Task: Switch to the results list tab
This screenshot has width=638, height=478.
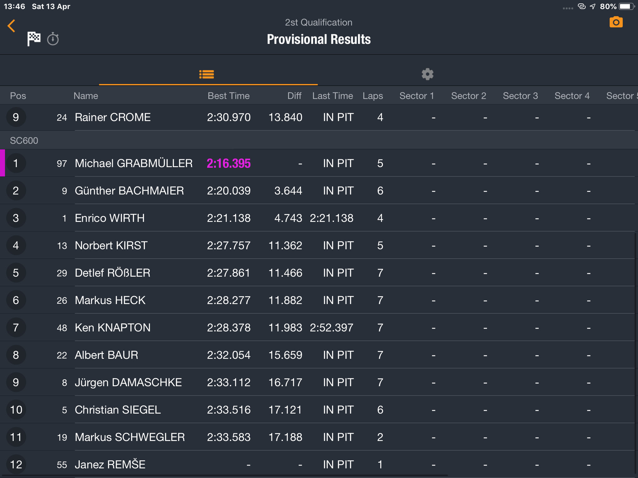Action: tap(207, 74)
